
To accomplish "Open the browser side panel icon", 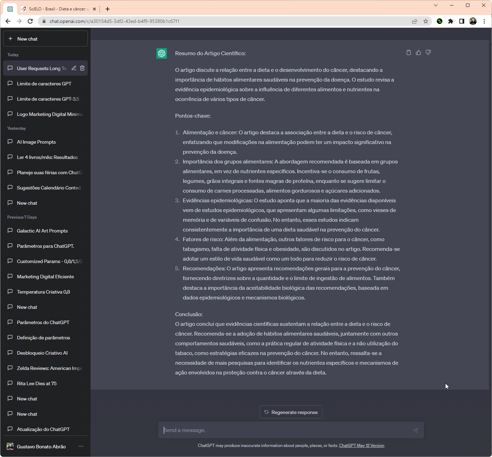I will (x=462, y=21).
